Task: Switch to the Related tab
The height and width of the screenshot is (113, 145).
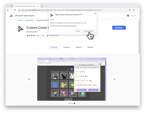Action: pyautogui.click(x=90, y=47)
